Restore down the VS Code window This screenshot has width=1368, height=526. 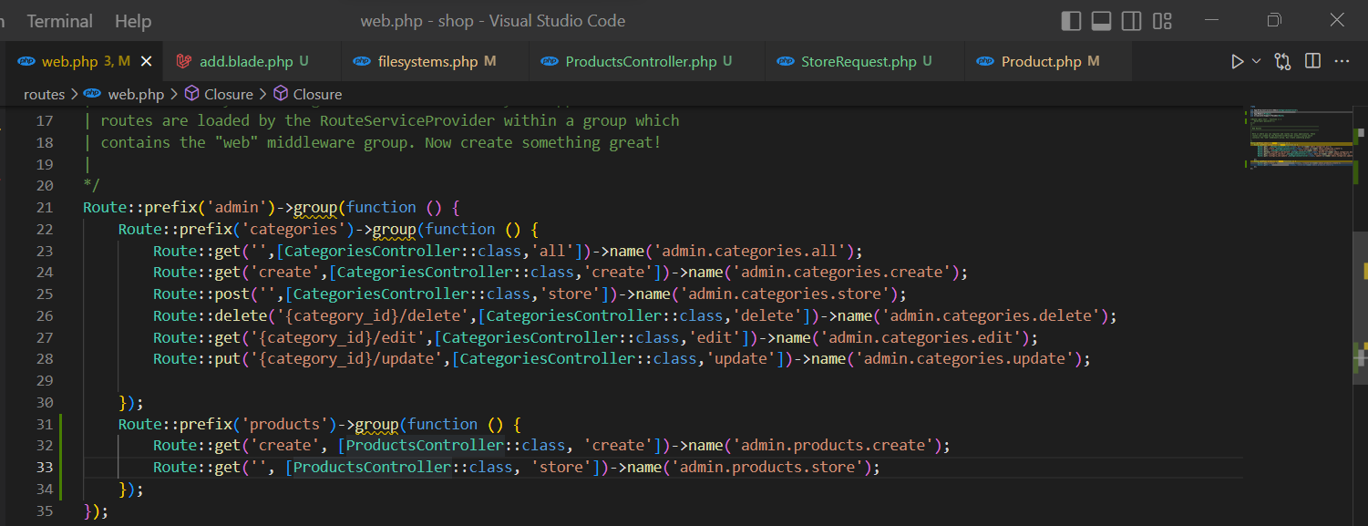point(1274,20)
